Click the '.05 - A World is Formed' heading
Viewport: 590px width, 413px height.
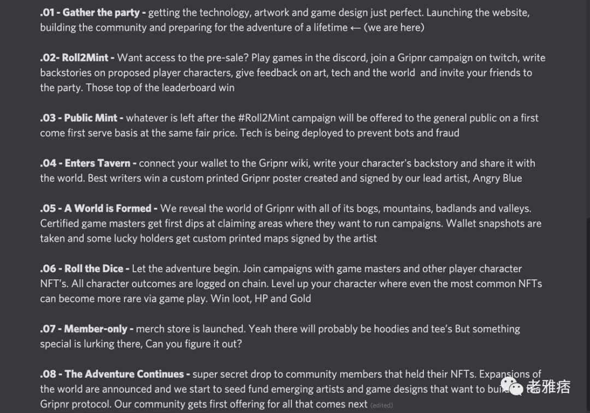click(x=98, y=208)
